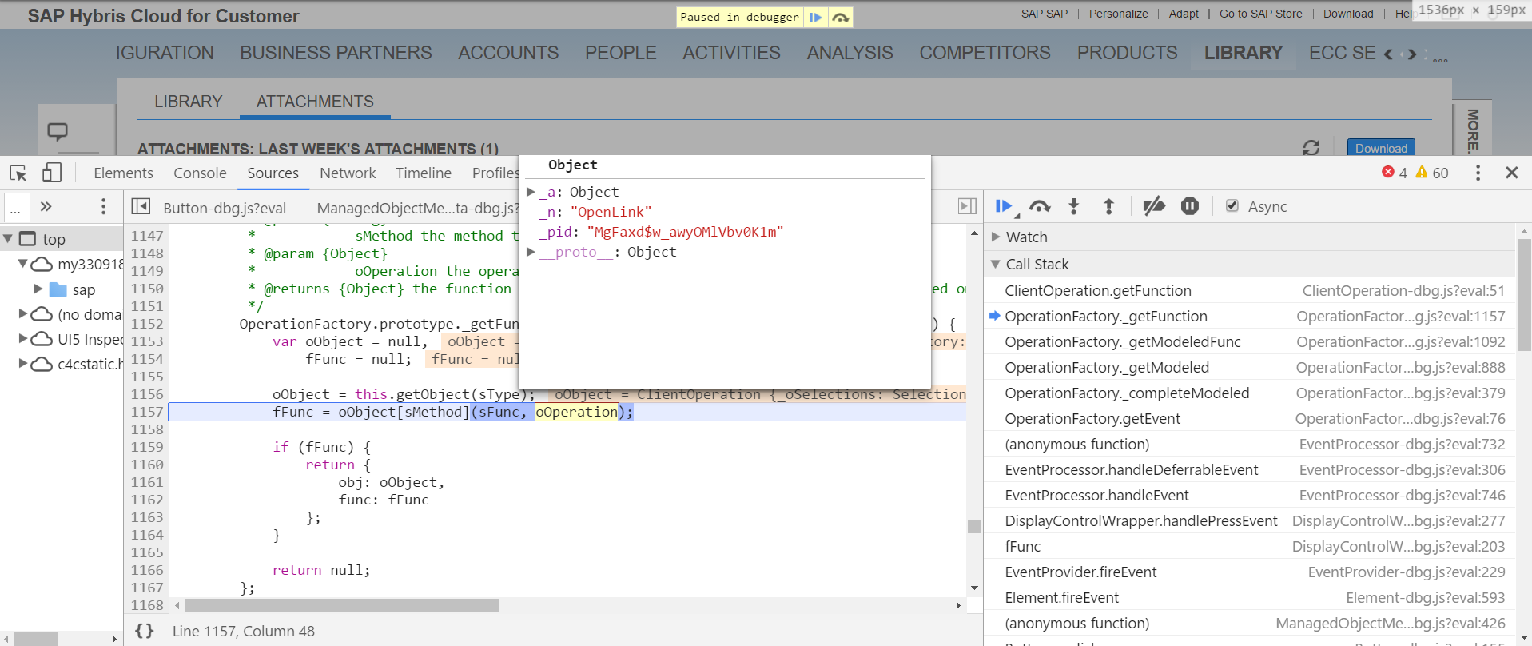Open the ATTACHMENTS page tab
This screenshot has width=1532, height=646.
(x=315, y=102)
